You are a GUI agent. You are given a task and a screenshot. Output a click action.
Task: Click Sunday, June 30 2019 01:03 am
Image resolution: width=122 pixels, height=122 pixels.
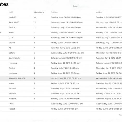(66, 32)
